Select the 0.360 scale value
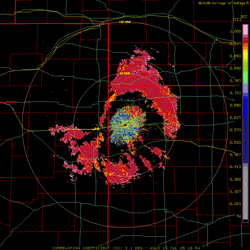 pyautogui.click(x=235, y=179)
